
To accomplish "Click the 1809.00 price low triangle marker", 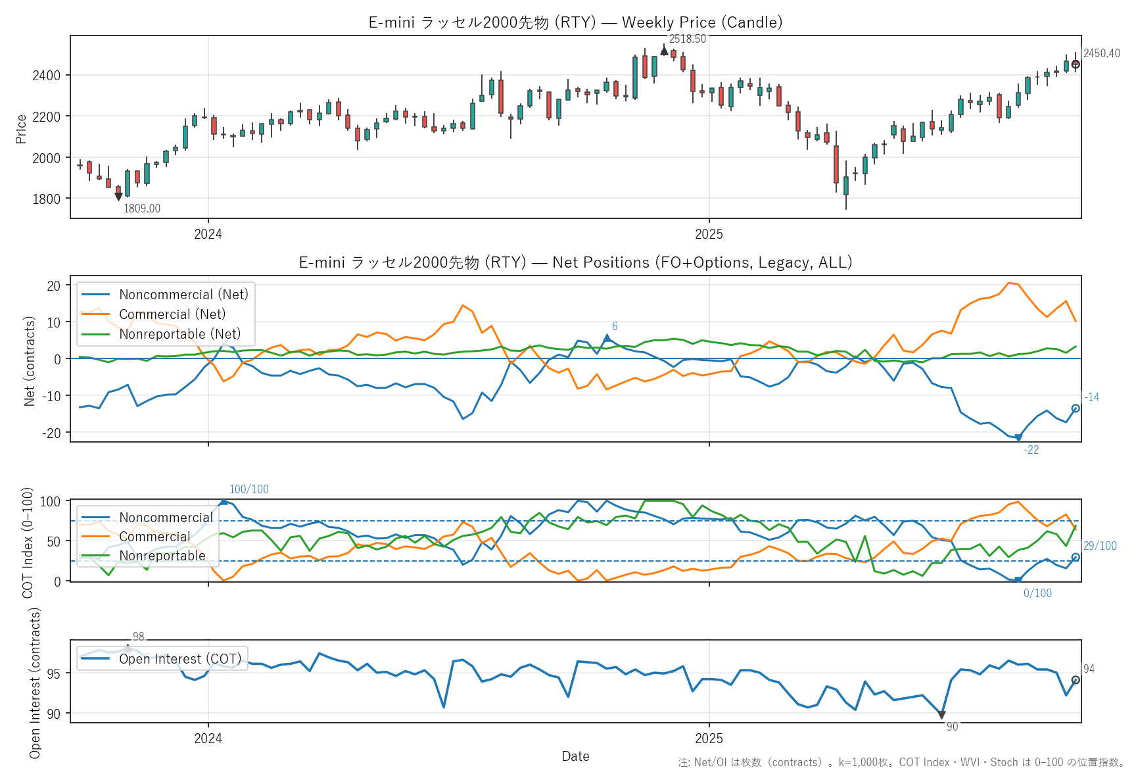I will 118,196.
